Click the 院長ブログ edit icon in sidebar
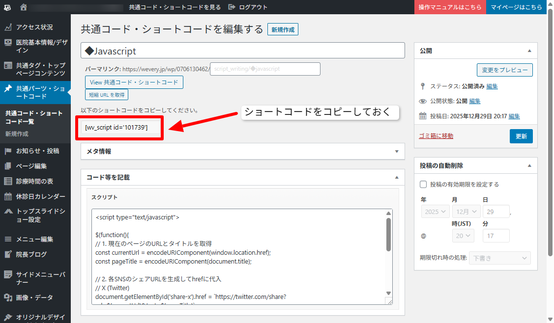Image resolution: width=554 pixels, height=323 pixels. pyautogui.click(x=8, y=254)
